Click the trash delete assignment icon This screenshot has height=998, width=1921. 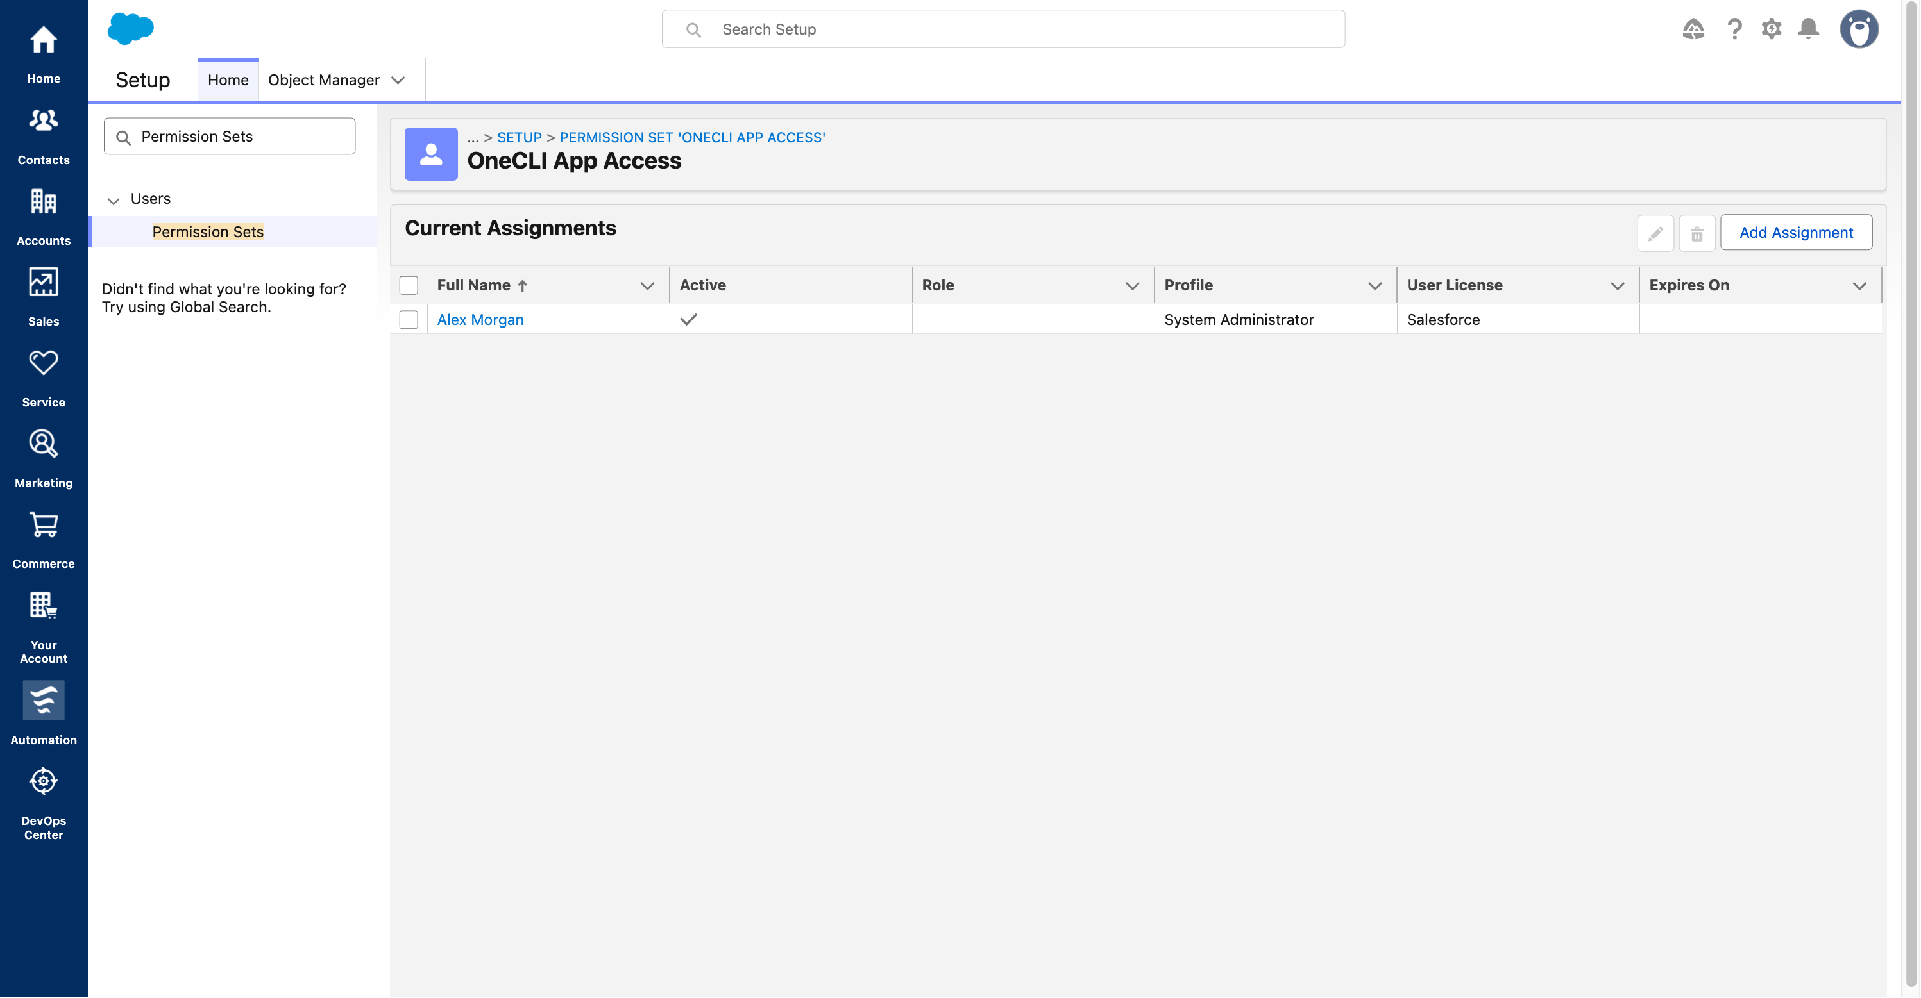pos(1697,233)
